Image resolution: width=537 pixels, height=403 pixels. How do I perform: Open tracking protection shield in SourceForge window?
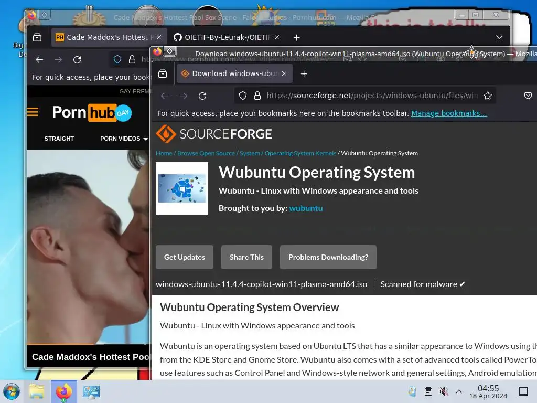coord(242,96)
